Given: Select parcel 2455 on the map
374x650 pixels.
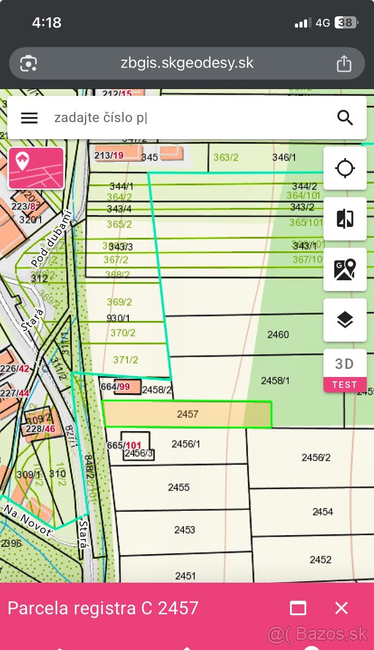Looking at the screenshot, I should coord(179,487).
